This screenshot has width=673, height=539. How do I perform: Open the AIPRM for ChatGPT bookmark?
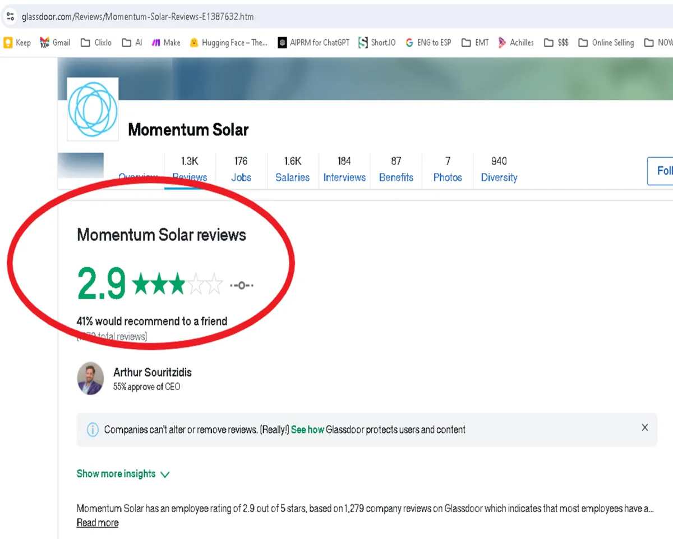(314, 43)
